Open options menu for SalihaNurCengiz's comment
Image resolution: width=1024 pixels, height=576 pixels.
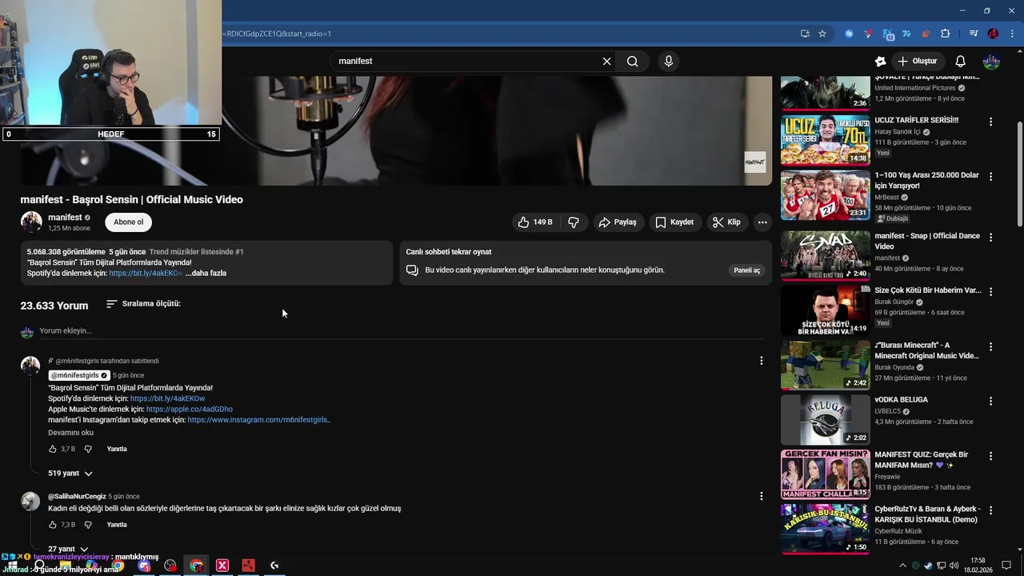761,496
